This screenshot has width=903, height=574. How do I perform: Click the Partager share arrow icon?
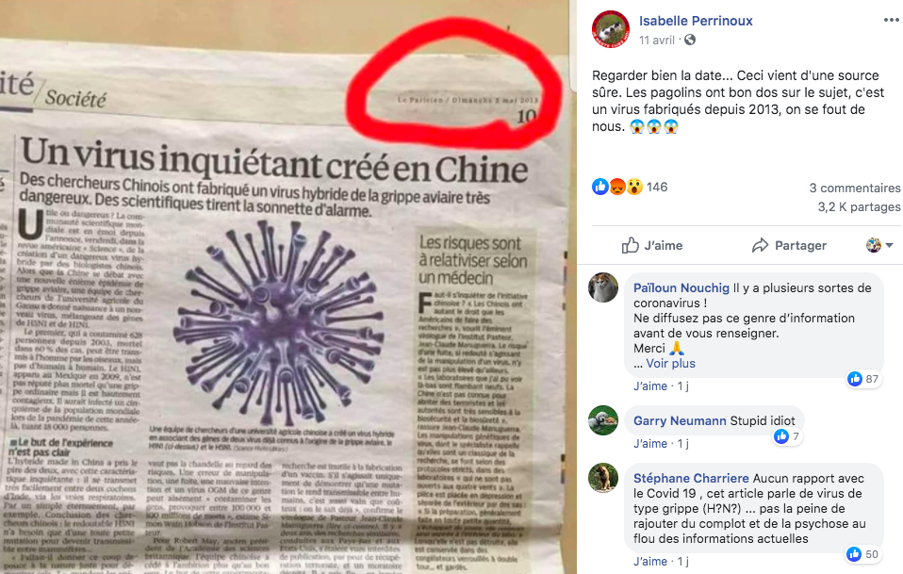coord(760,245)
